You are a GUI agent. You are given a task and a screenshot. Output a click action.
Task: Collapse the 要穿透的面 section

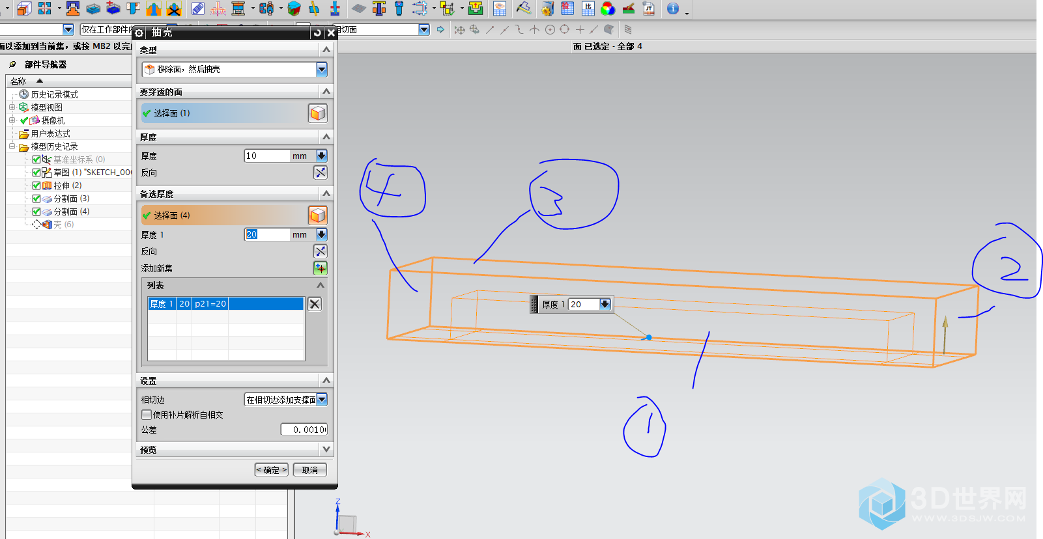(x=326, y=91)
